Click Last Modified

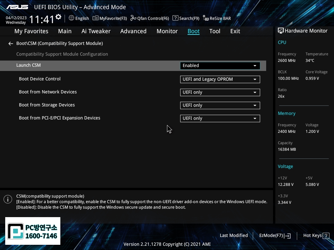pos(234,236)
